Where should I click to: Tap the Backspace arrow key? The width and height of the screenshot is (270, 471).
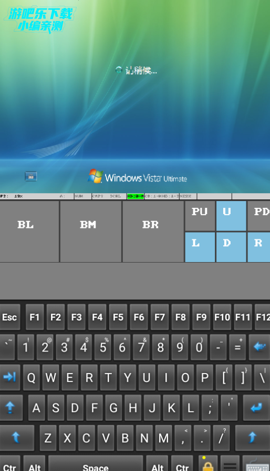[x=259, y=347]
